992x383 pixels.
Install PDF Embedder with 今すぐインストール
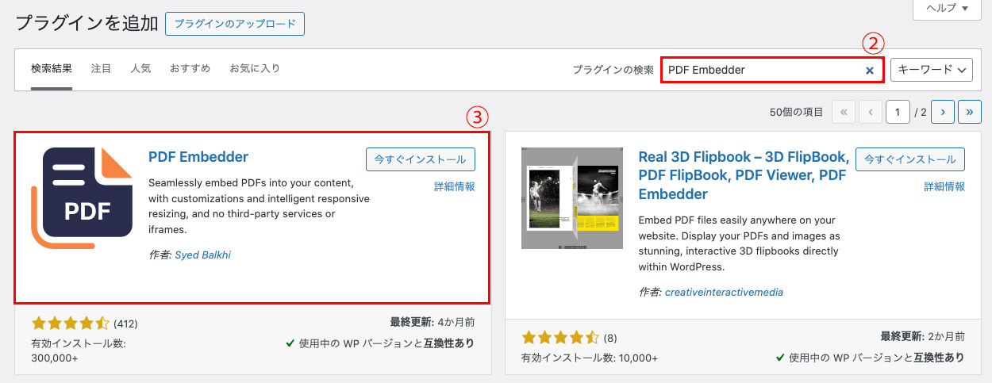click(x=421, y=159)
